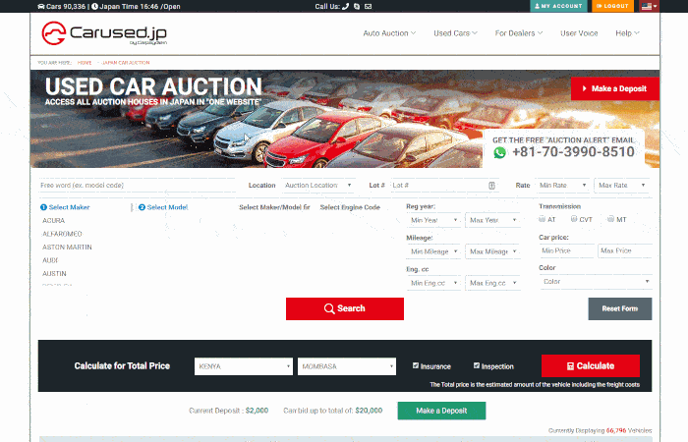Click the numbered 1 Select Maker icon
This screenshot has height=442, width=688.
point(43,207)
